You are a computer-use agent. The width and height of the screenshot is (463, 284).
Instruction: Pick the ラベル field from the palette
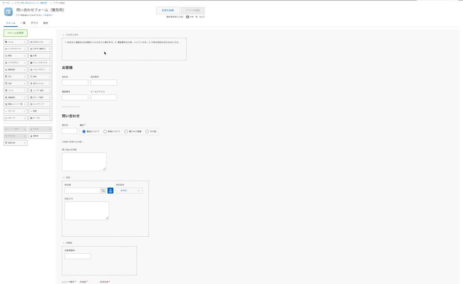click(15, 42)
